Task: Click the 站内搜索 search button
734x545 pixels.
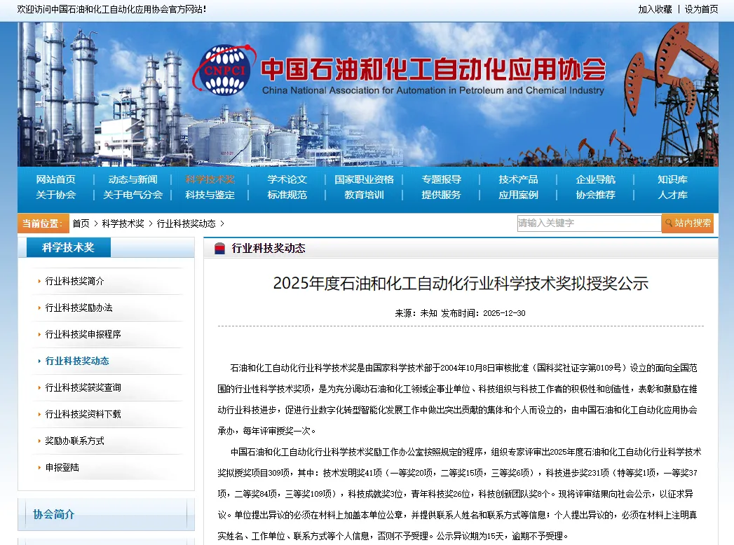Action: 688,223
